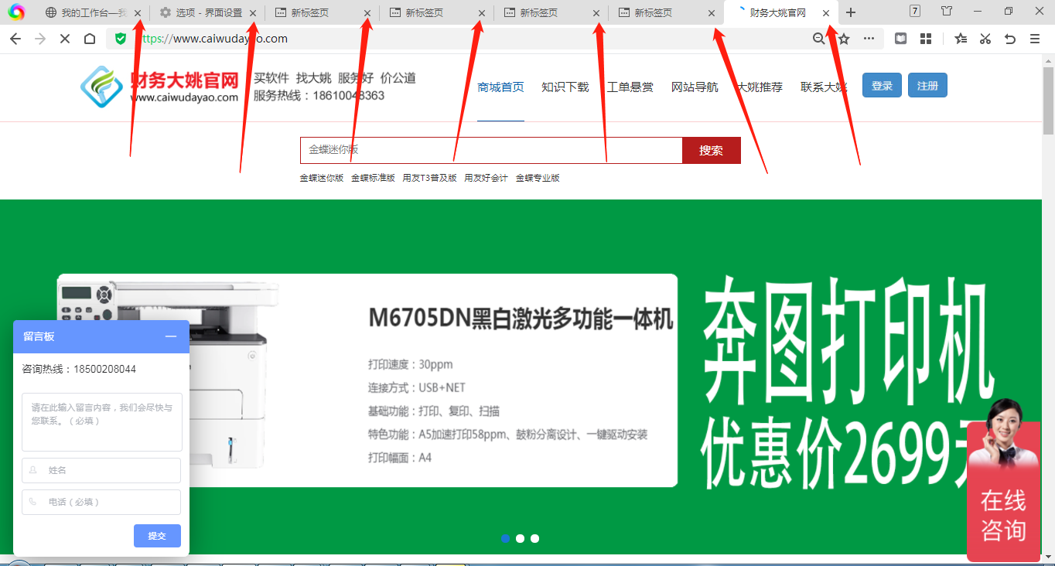The image size is (1055, 566).
Task: Click 咨询热线：18500208044 text
Action: 79,370
